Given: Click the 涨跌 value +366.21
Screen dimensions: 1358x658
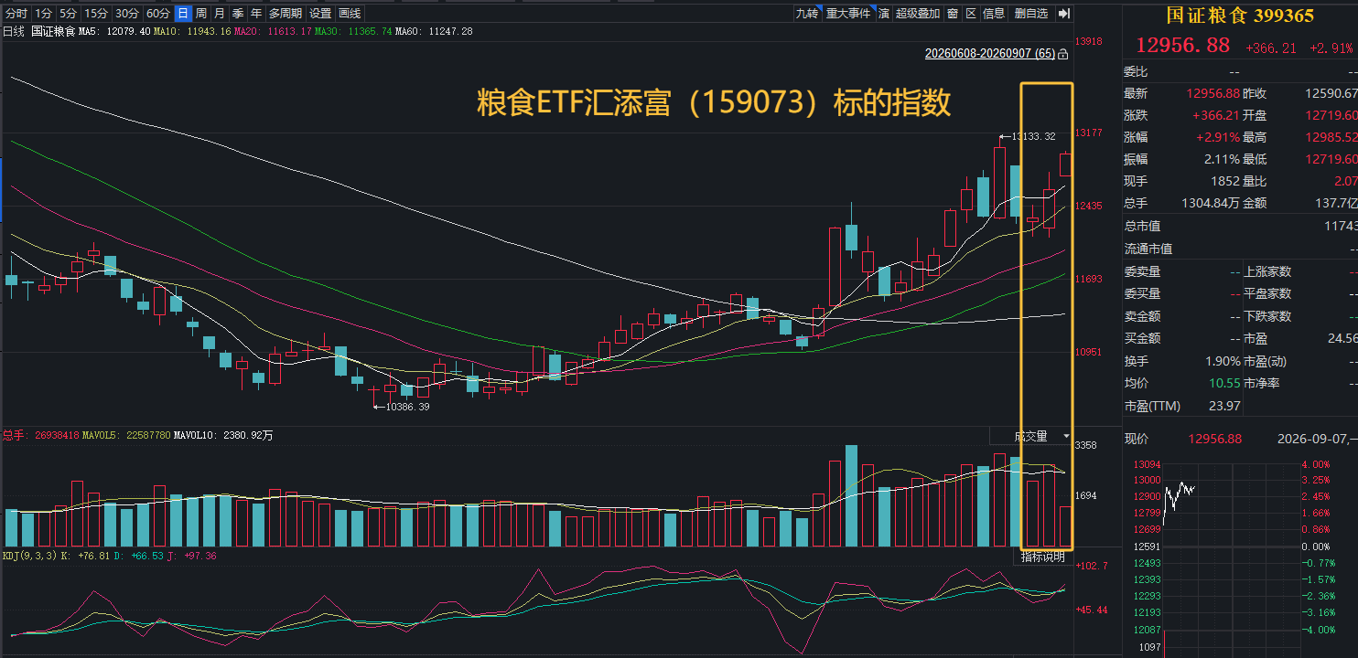Looking at the screenshot, I should click(x=1216, y=115).
